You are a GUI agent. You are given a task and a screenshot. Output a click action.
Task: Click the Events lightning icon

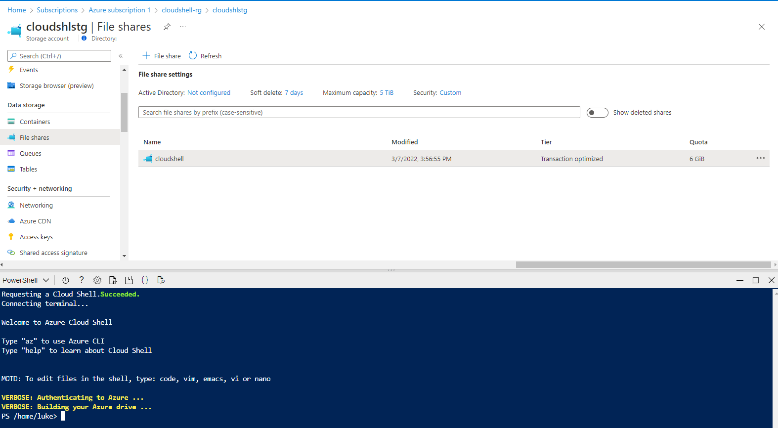click(11, 70)
